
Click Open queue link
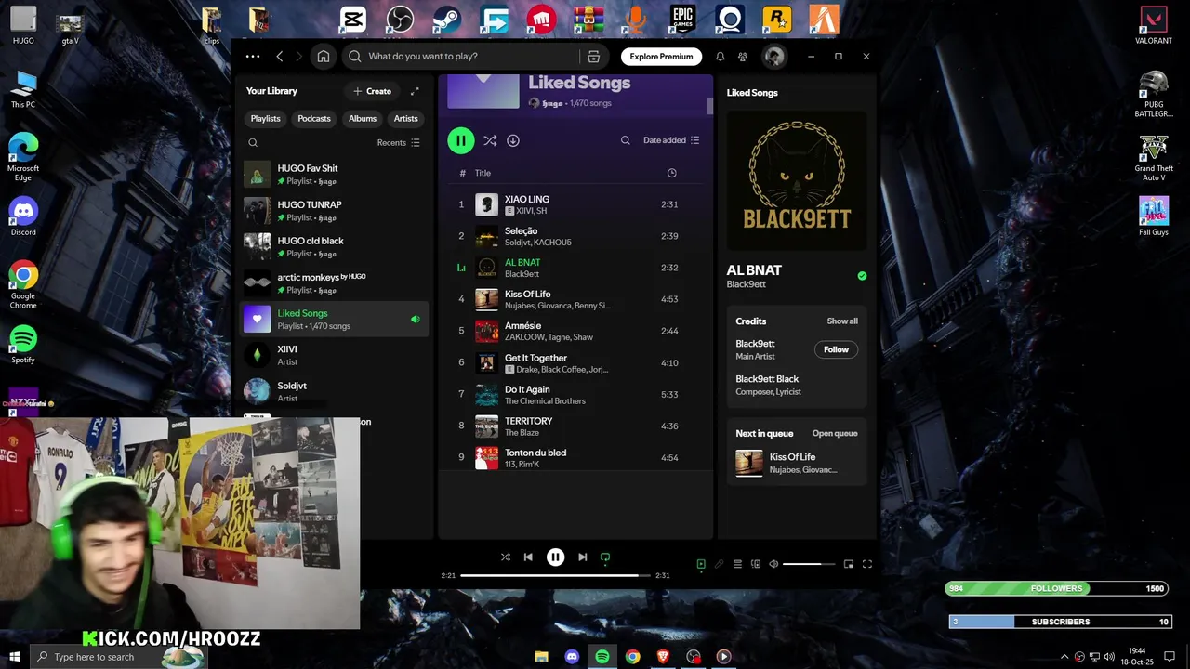pos(835,434)
